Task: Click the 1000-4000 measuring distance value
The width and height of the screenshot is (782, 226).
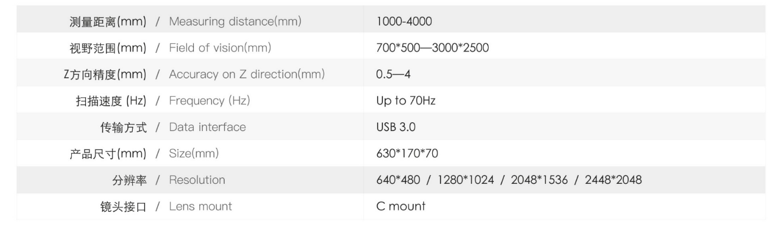Action: click(404, 22)
